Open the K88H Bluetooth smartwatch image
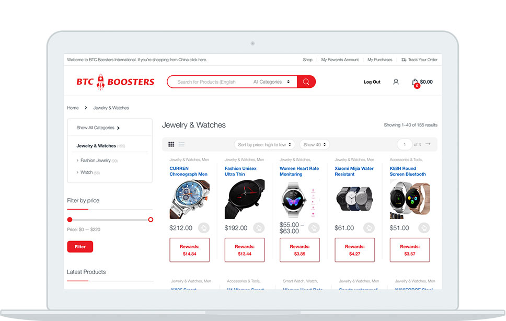Image resolution: width=506 pixels, height=321 pixels. pos(410,199)
